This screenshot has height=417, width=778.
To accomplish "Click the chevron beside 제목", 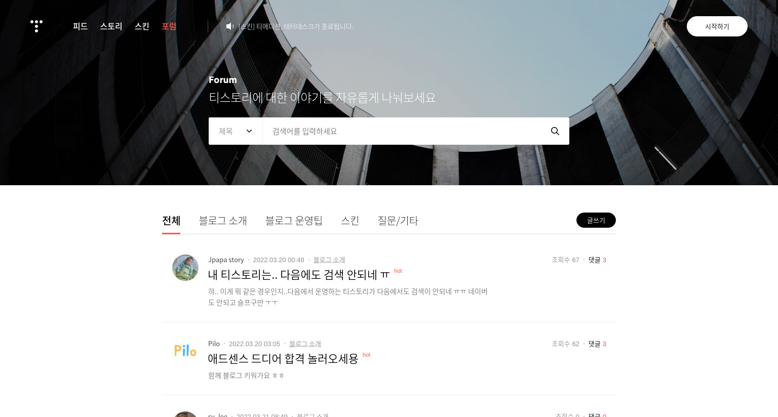I will pos(249,131).
